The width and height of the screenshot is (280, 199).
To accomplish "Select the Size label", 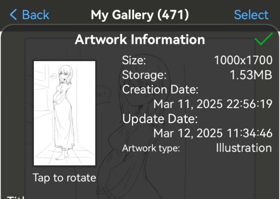I will [x=134, y=60].
